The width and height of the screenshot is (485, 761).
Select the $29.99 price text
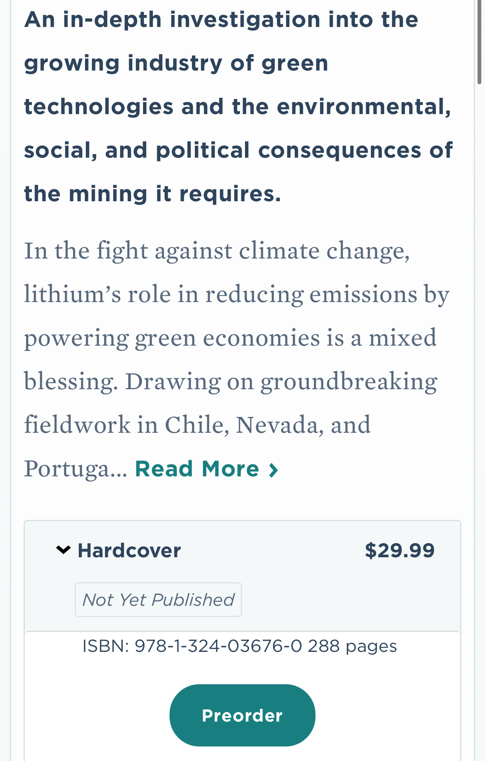(399, 551)
